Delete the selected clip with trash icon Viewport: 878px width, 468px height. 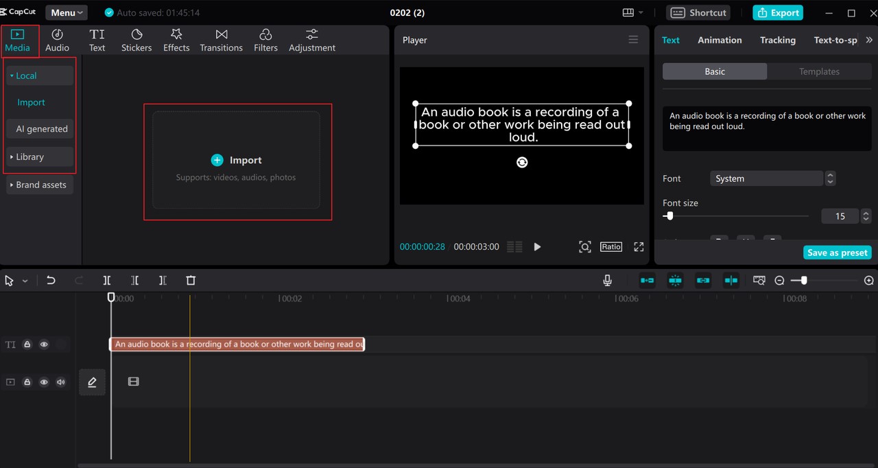(x=191, y=280)
